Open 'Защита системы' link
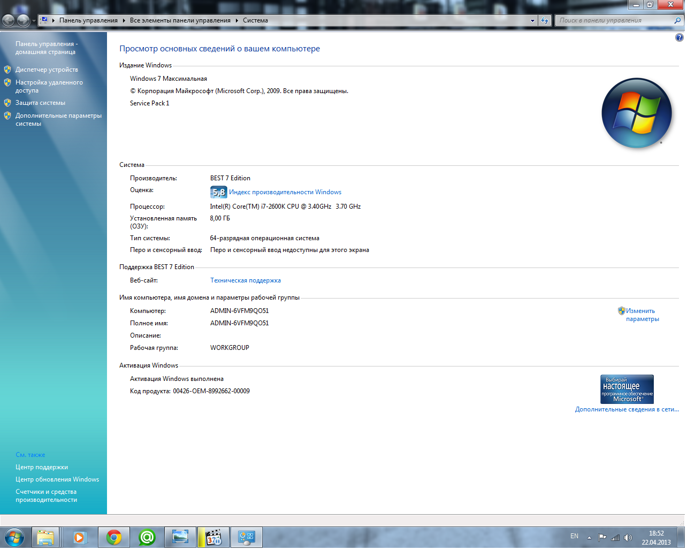 40,103
